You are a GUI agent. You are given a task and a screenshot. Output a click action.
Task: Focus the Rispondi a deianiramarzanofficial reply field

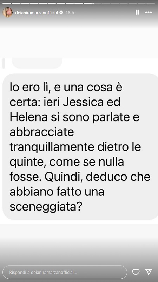[x=65, y=272]
